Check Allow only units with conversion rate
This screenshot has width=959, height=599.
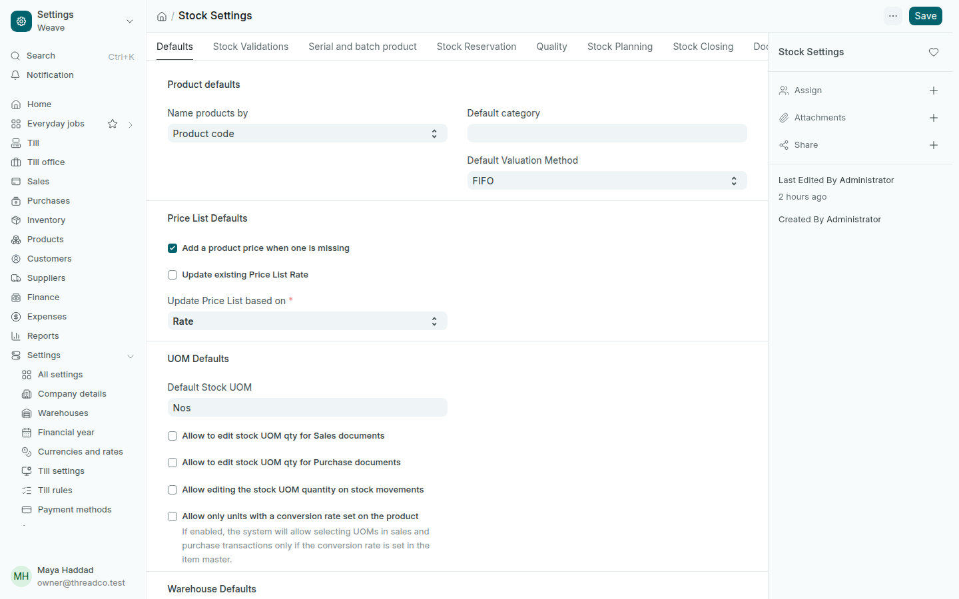pyautogui.click(x=172, y=516)
